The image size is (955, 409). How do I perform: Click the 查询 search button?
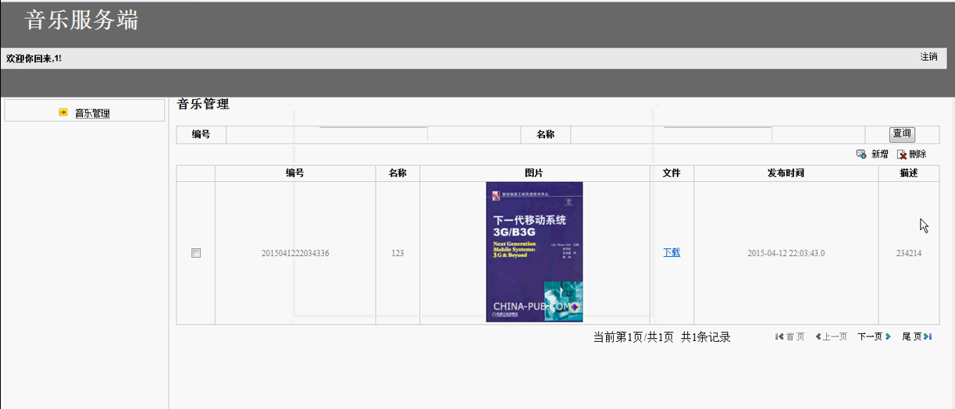click(x=902, y=134)
